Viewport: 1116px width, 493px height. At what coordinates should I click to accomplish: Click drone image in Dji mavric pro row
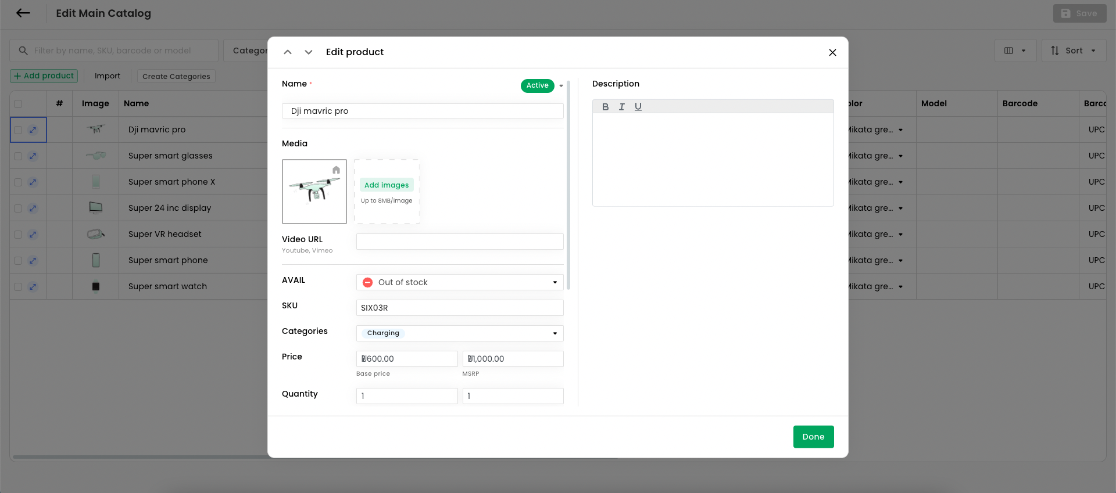click(x=96, y=129)
